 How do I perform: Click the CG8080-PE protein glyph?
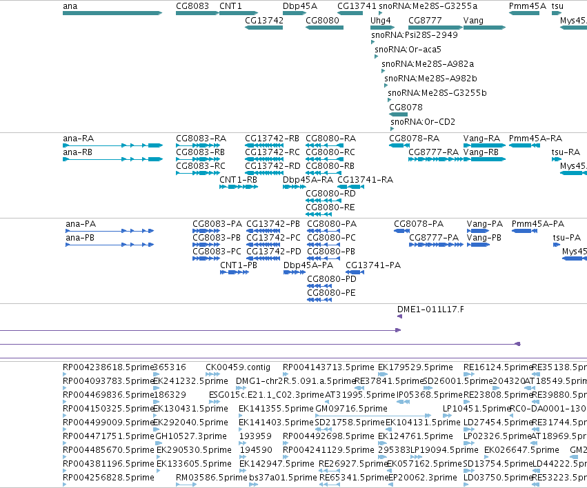pos(319,300)
